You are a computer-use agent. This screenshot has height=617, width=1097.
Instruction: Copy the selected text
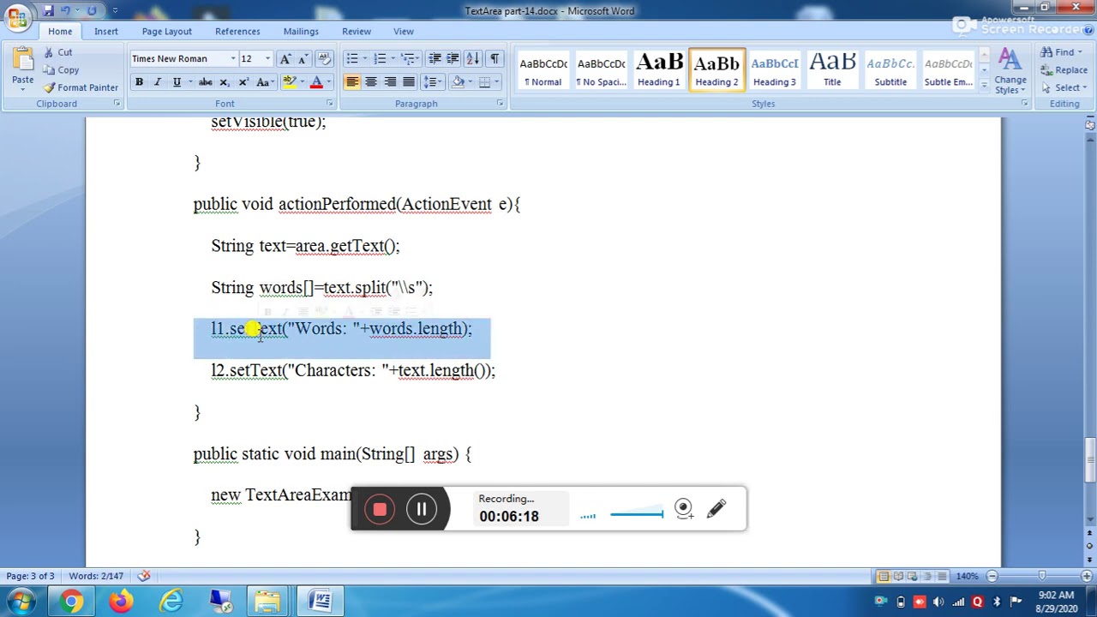coord(61,70)
